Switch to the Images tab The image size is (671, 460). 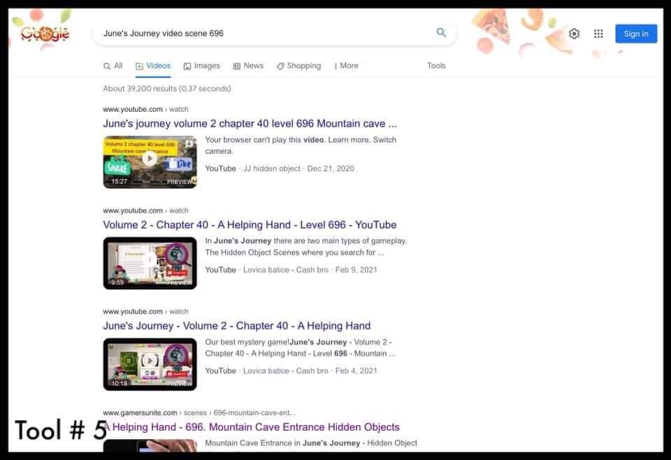tap(201, 66)
